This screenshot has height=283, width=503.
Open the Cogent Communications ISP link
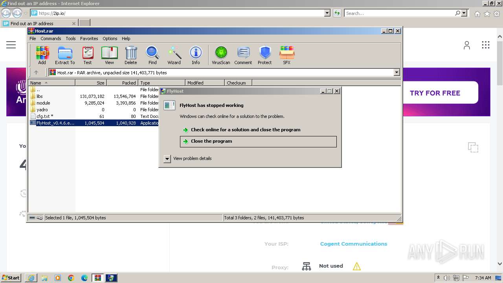click(354, 244)
